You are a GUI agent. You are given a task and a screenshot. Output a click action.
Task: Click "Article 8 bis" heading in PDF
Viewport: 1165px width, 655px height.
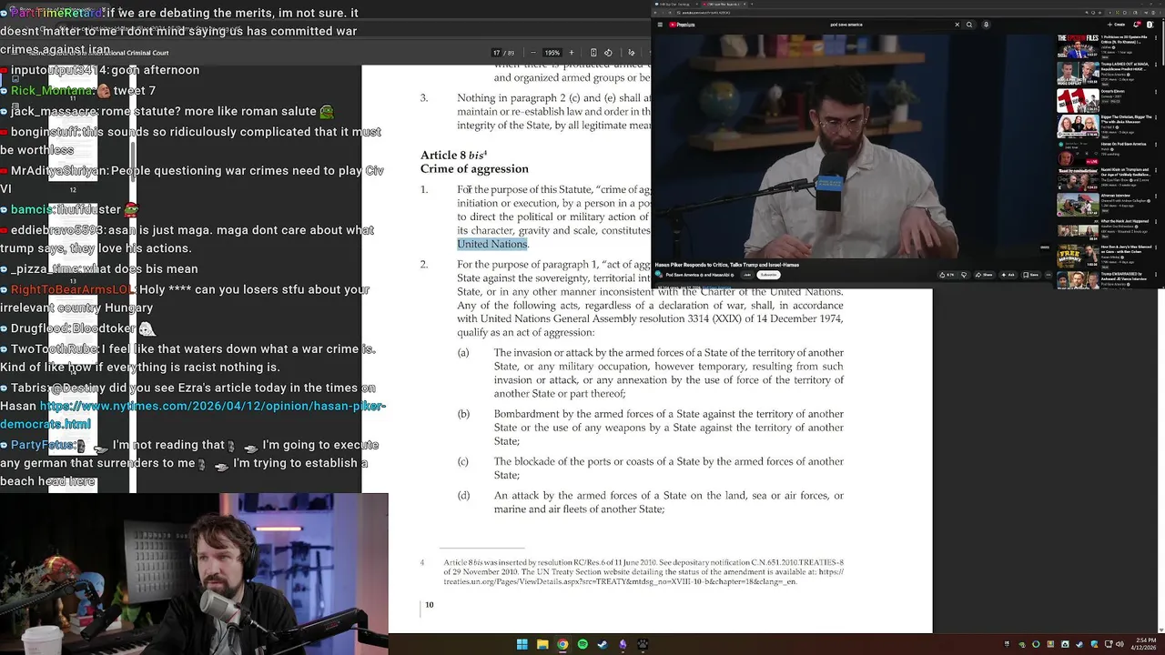(453, 155)
